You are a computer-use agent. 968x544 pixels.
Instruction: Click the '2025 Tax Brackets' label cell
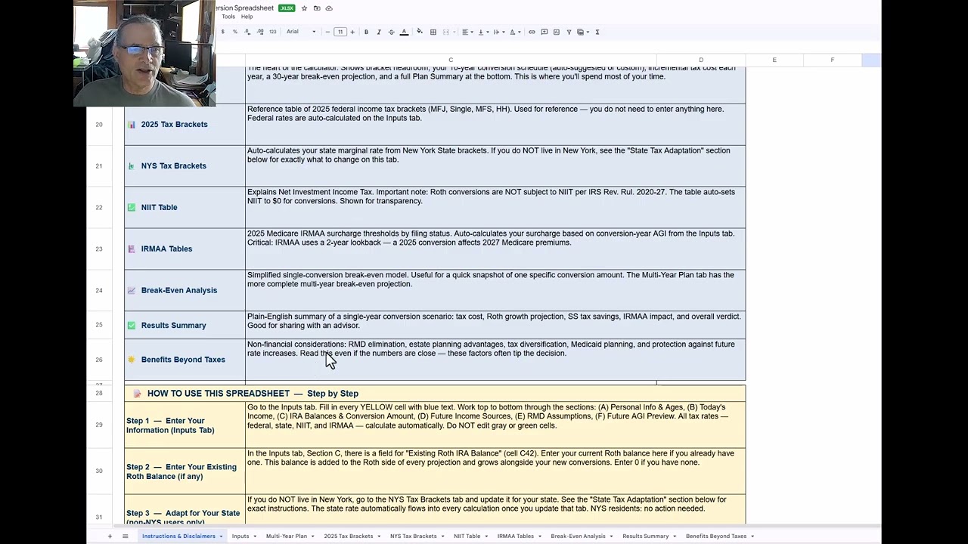185,124
